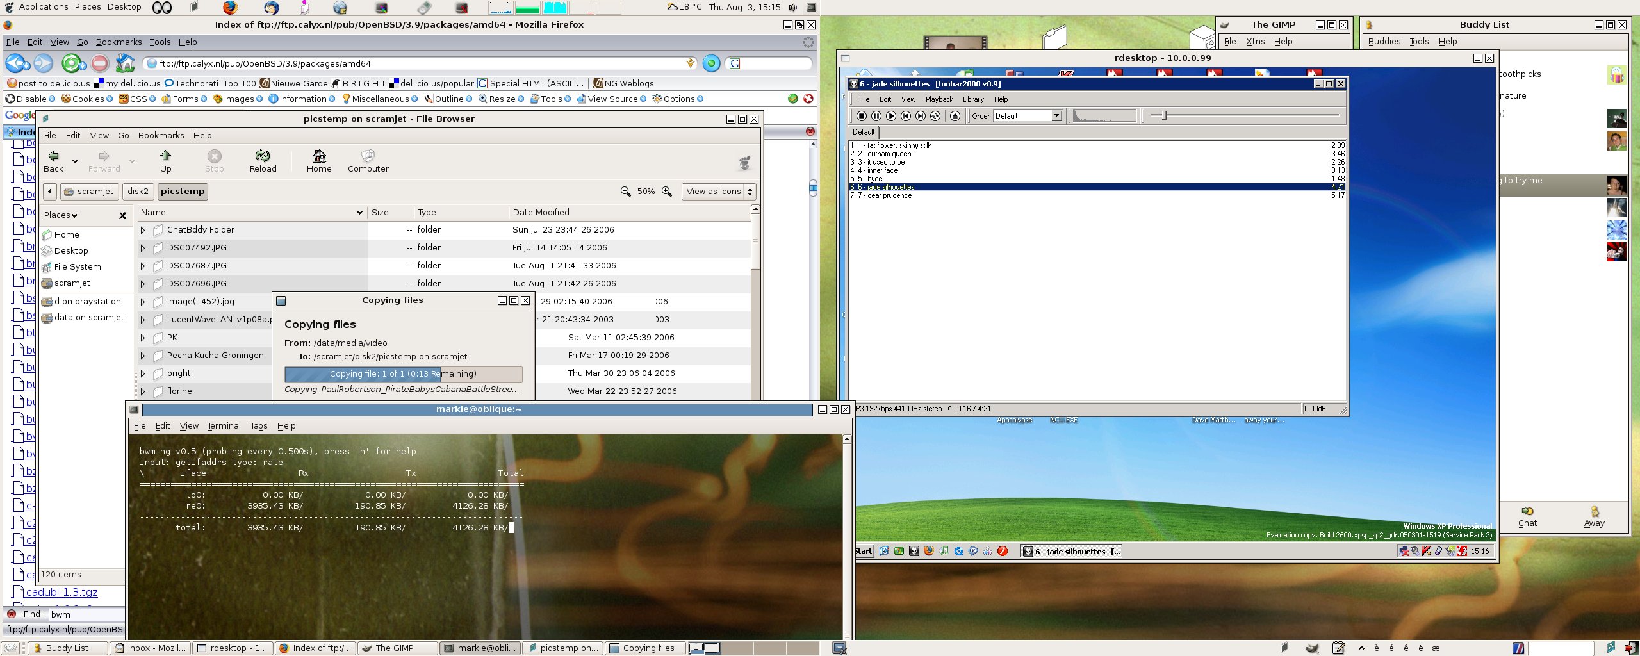Open the View as Icons dropdown

719,191
